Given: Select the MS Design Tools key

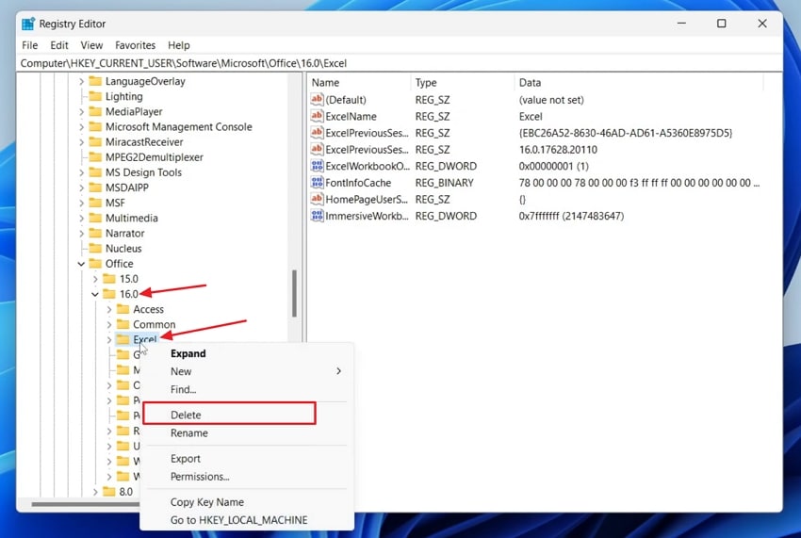Looking at the screenshot, I should [143, 172].
